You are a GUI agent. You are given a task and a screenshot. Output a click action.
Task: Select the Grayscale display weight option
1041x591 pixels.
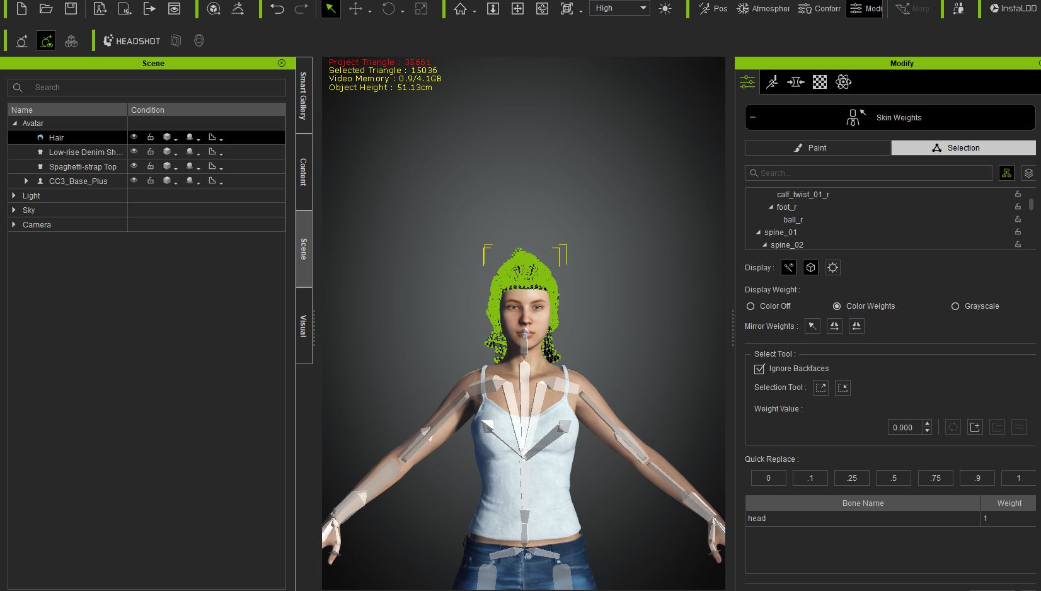coord(955,306)
